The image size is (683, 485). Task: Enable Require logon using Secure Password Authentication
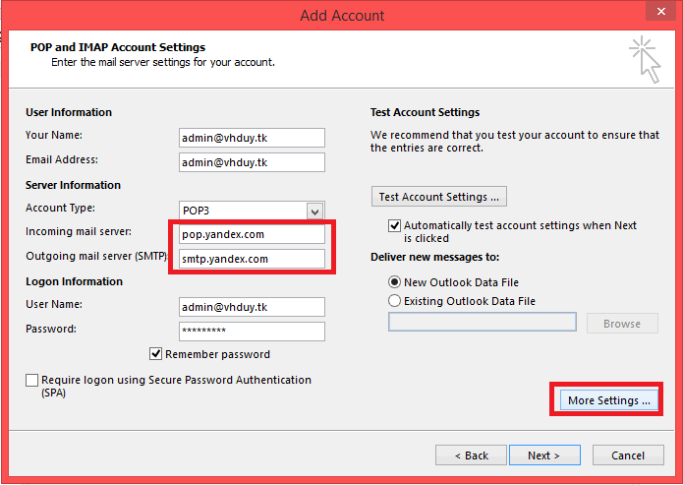click(32, 380)
